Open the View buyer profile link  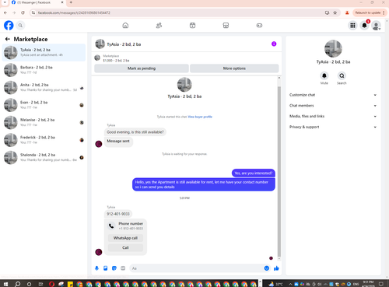(x=200, y=117)
